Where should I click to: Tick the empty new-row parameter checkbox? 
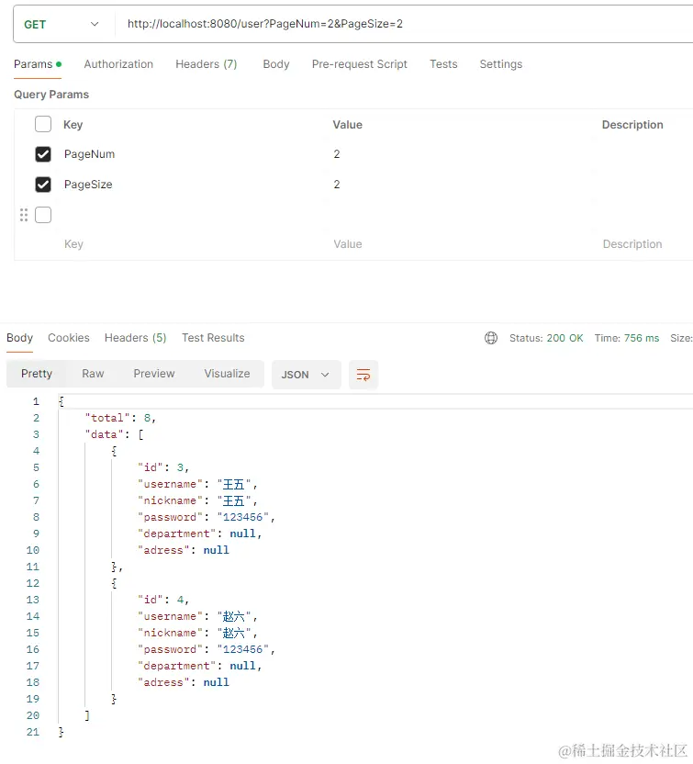(43, 215)
